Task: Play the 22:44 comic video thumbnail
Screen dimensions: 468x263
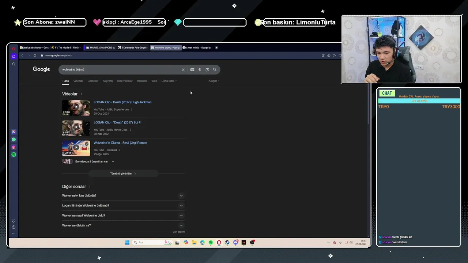Action: [76, 148]
